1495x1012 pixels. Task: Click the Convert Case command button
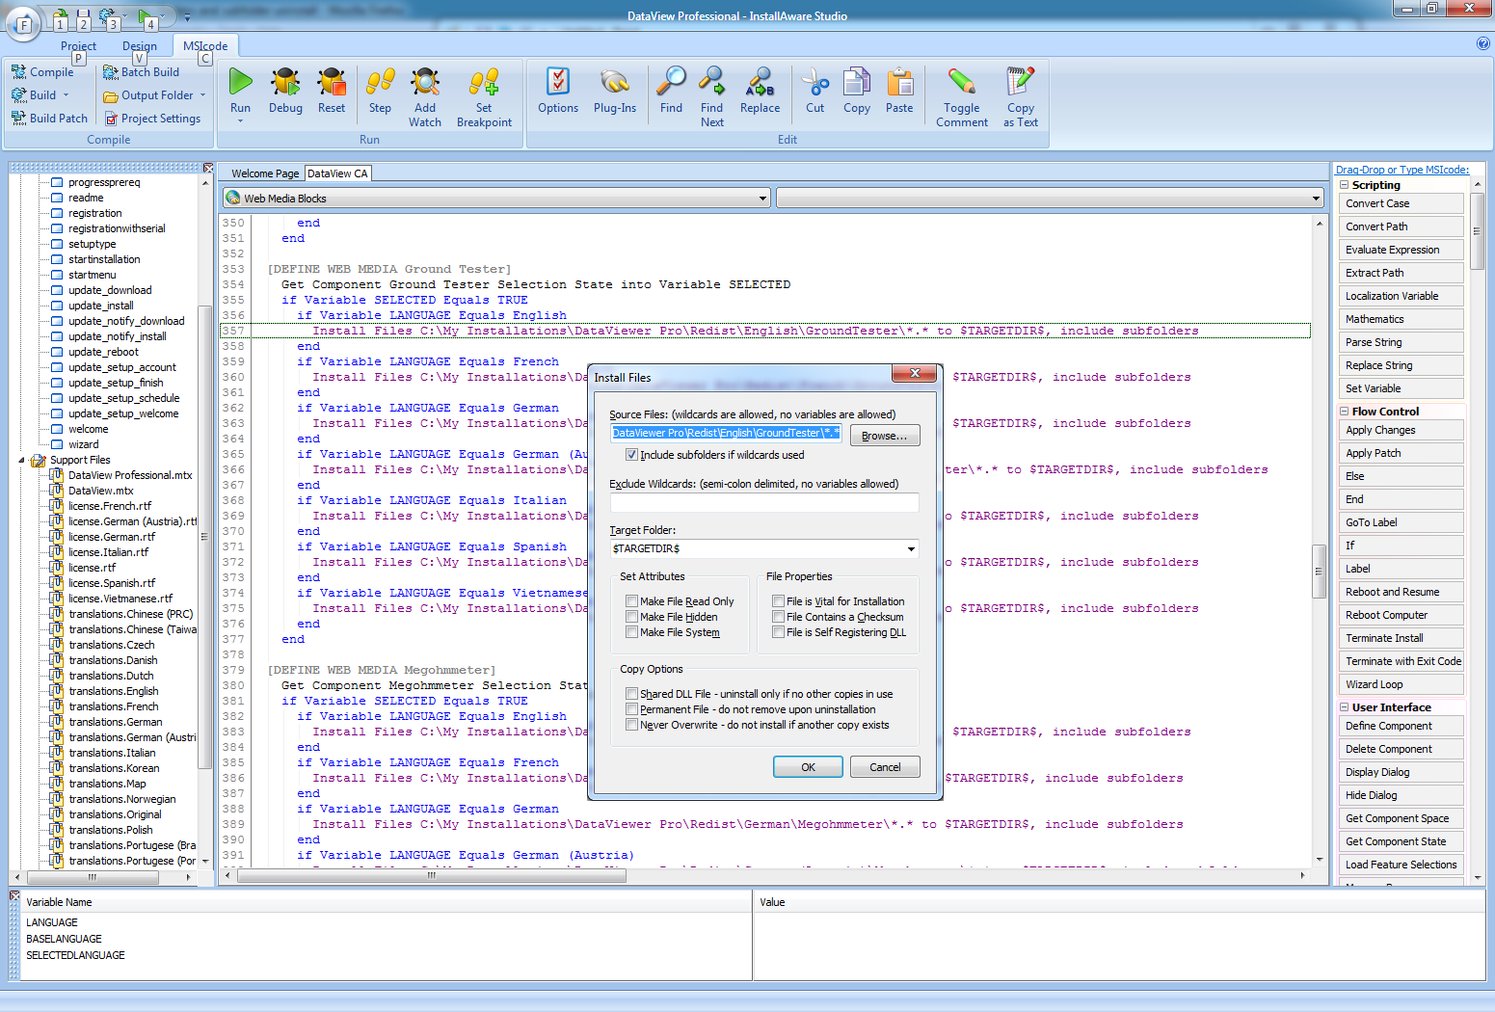point(1402,203)
